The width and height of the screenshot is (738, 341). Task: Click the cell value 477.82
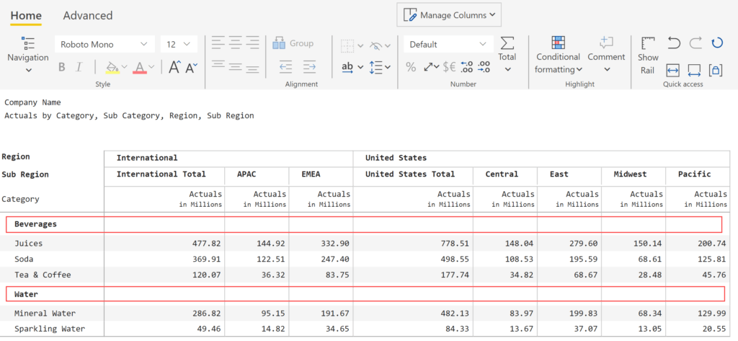[x=206, y=244]
